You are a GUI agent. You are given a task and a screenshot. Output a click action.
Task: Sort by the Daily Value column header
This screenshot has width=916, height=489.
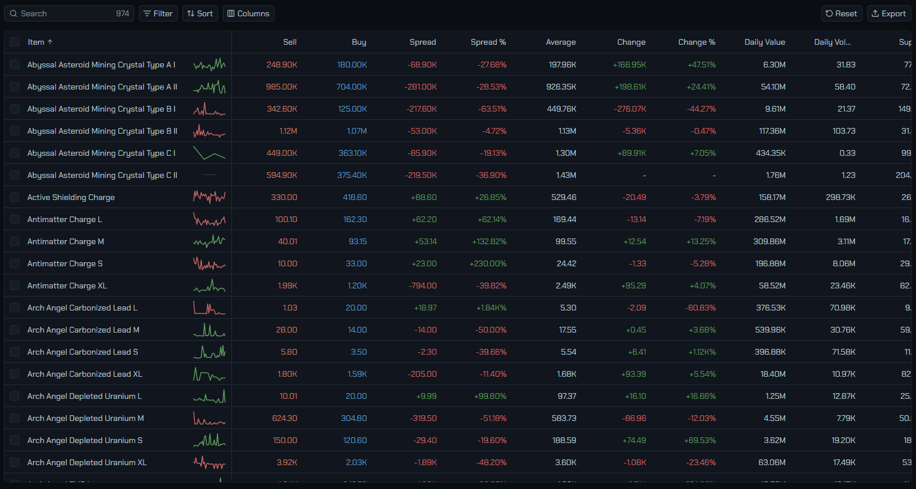coord(765,42)
